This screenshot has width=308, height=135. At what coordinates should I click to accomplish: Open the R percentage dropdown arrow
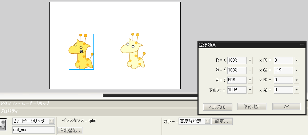[x=250, y=61]
